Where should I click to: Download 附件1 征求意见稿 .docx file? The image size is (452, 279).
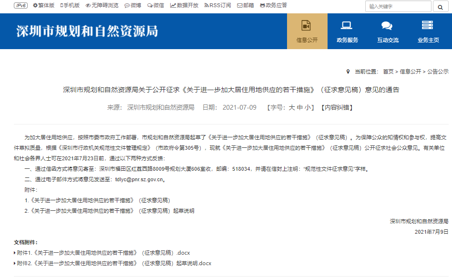click(103, 253)
